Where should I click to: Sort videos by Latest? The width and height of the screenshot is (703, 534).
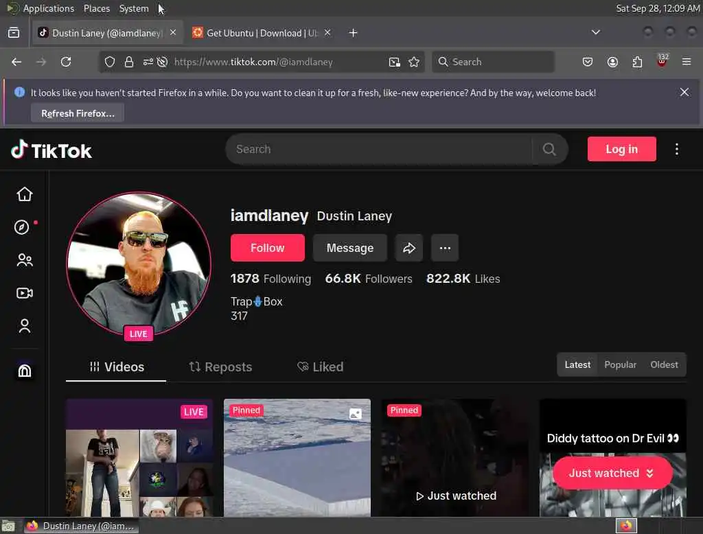[577, 364]
